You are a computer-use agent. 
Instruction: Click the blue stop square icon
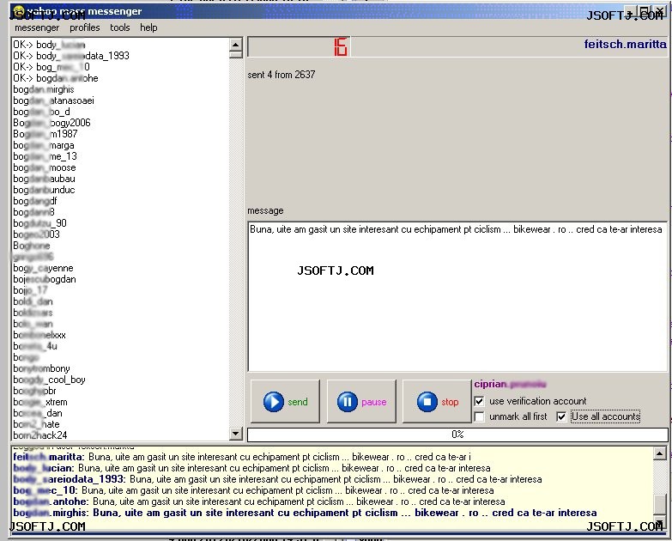click(427, 402)
